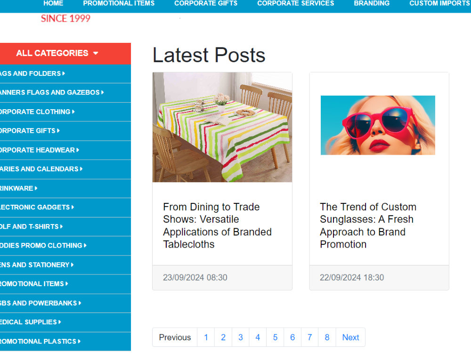Open PROMOTIONAL ITEMS in top navigation

pos(119,3)
